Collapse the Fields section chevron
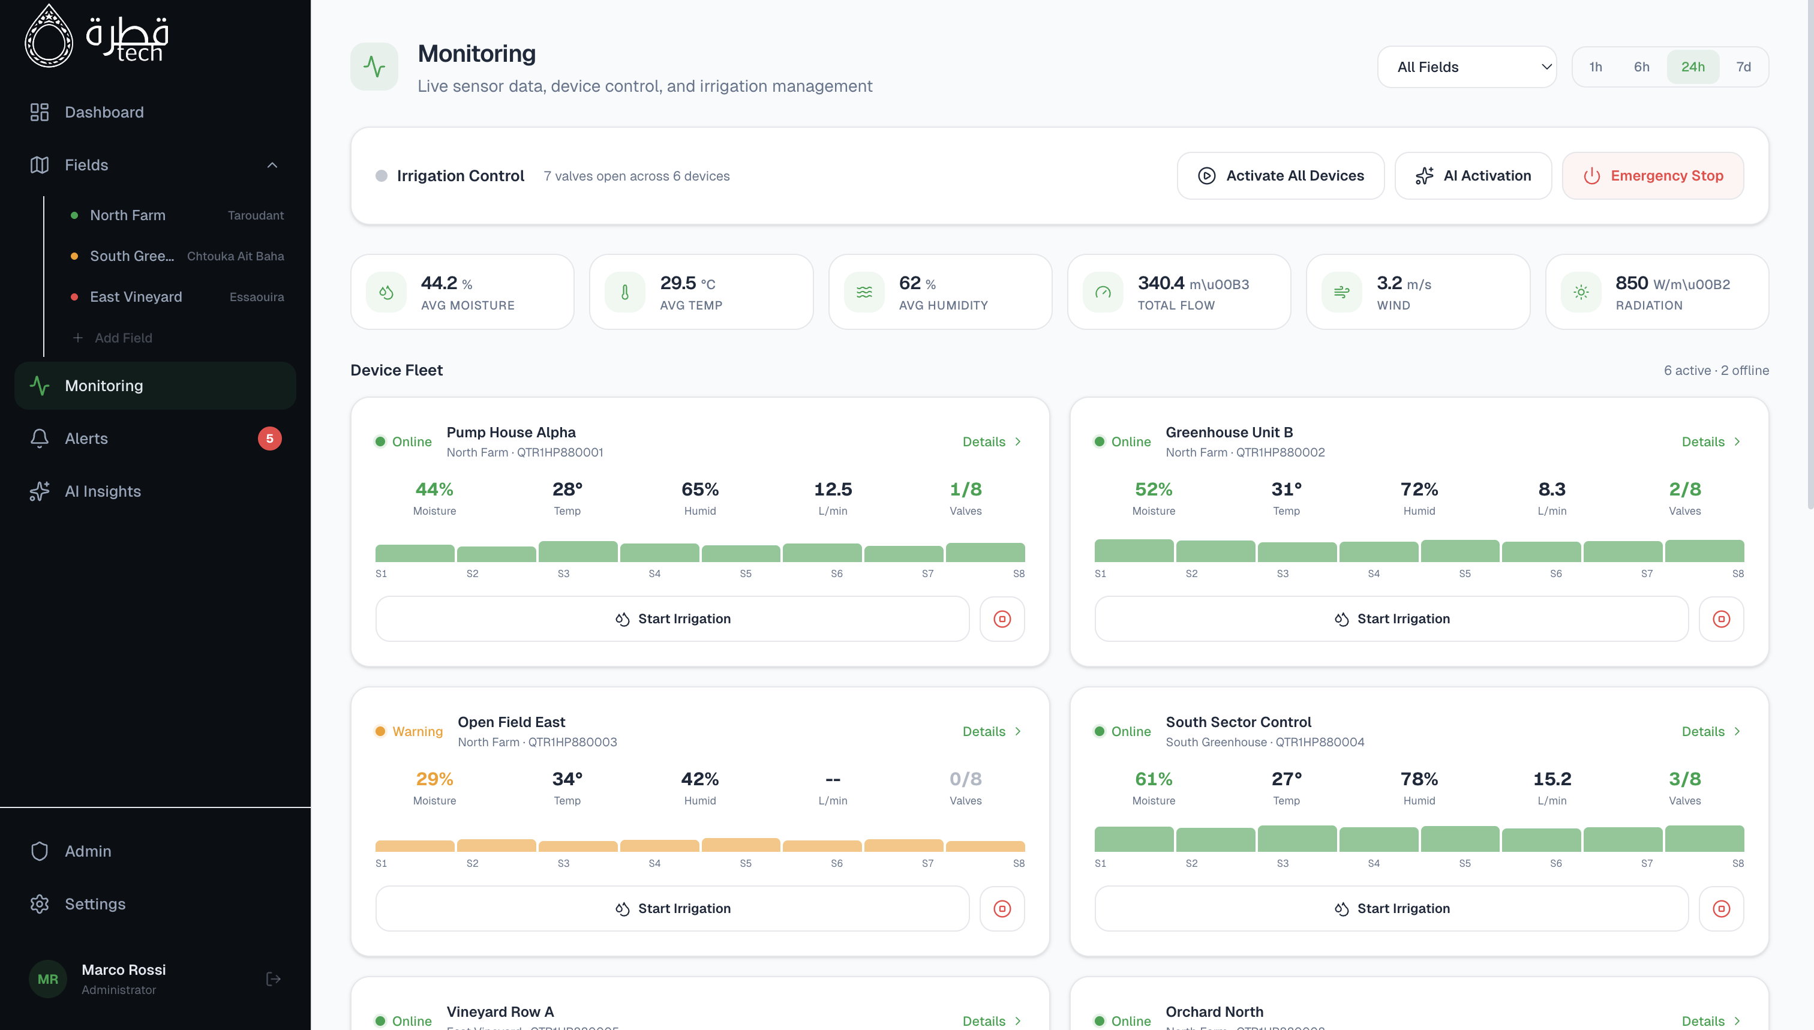The width and height of the screenshot is (1814, 1030). click(272, 165)
